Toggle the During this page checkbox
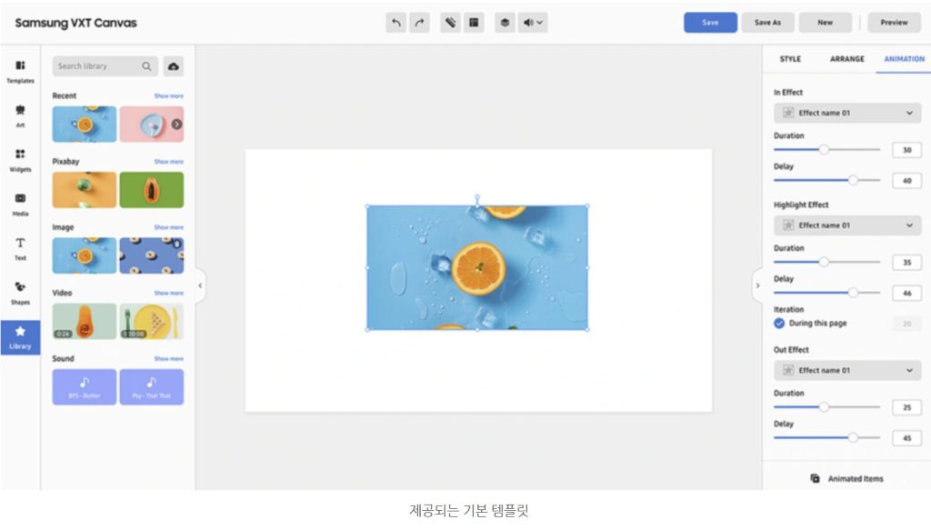Image resolution: width=931 pixels, height=530 pixels. coord(779,323)
